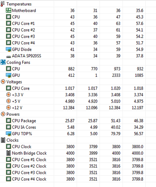156x187 pixels.
Task: Click CPU Core voltage maximum 1.020
Action: click(x=116, y=88)
